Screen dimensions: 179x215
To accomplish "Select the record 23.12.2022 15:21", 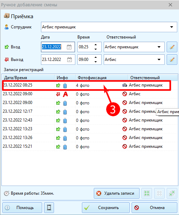I will pyautogui.click(x=90, y=146).
